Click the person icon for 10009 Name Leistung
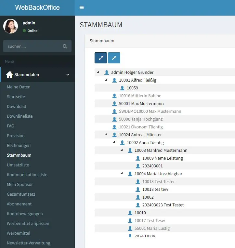This screenshot has height=248, width=235. 138,158
